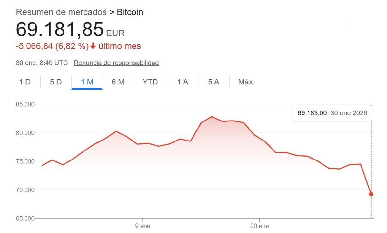Open the YTD performance view

(150, 82)
